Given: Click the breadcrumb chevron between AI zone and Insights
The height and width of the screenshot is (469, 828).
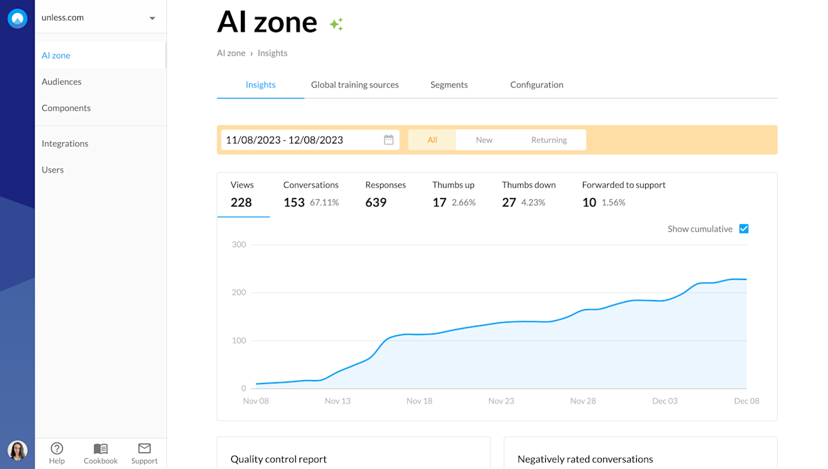Looking at the screenshot, I should (x=251, y=53).
